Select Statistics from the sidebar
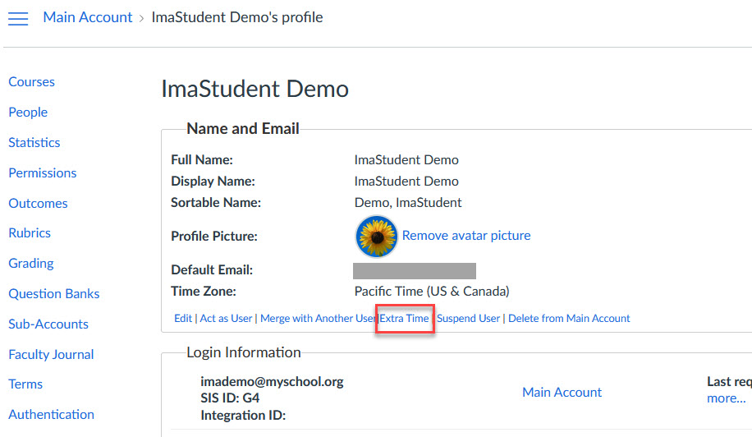 click(34, 143)
